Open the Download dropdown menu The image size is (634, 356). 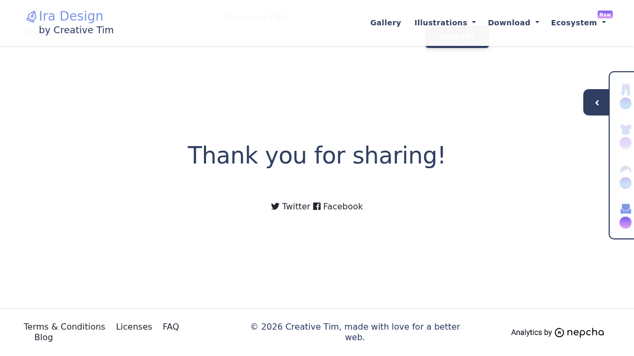(513, 23)
